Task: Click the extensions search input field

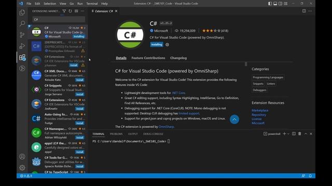Action: 59,20
